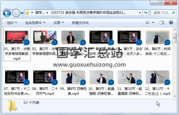Image resolution: width=179 pixels, height=115 pixels.
Task: Open the 组织 menu
Action: pyautogui.click(x=12, y=23)
